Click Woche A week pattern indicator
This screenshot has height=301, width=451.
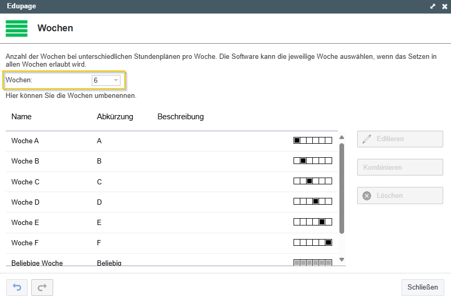[x=313, y=141]
